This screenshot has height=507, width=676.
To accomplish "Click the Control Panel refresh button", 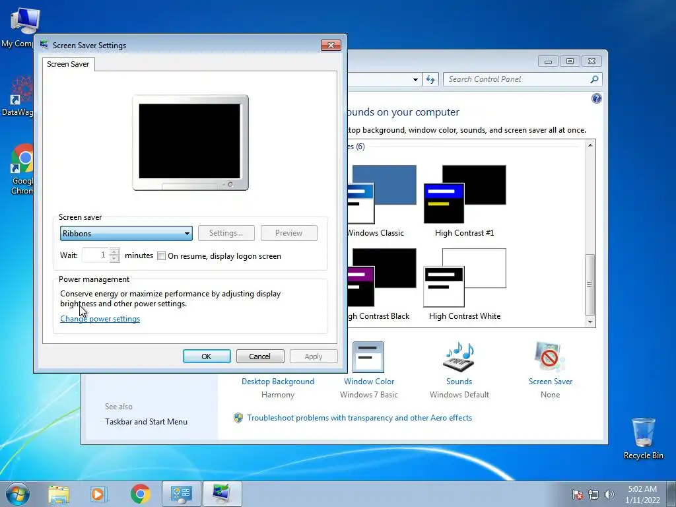I will pyautogui.click(x=430, y=79).
